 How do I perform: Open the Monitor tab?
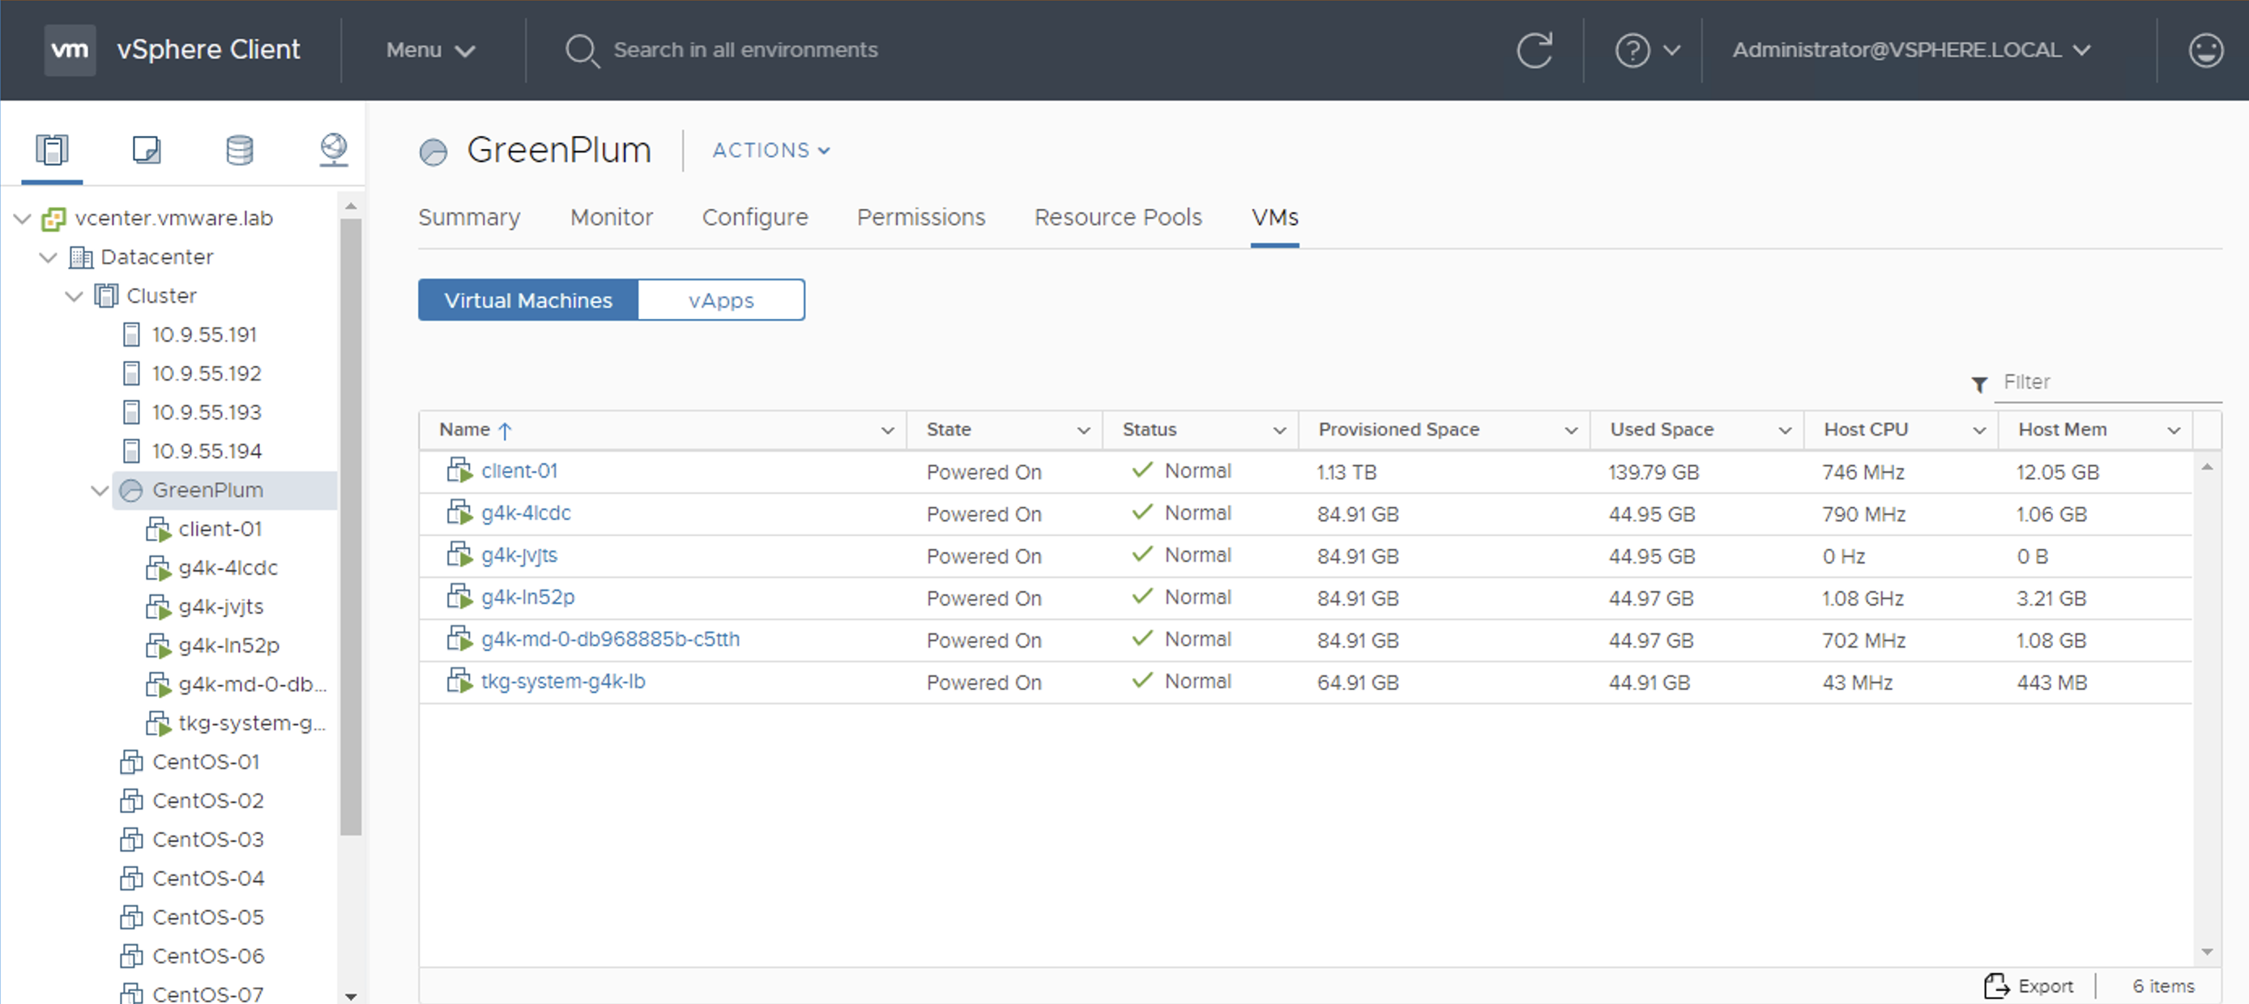coord(611,217)
